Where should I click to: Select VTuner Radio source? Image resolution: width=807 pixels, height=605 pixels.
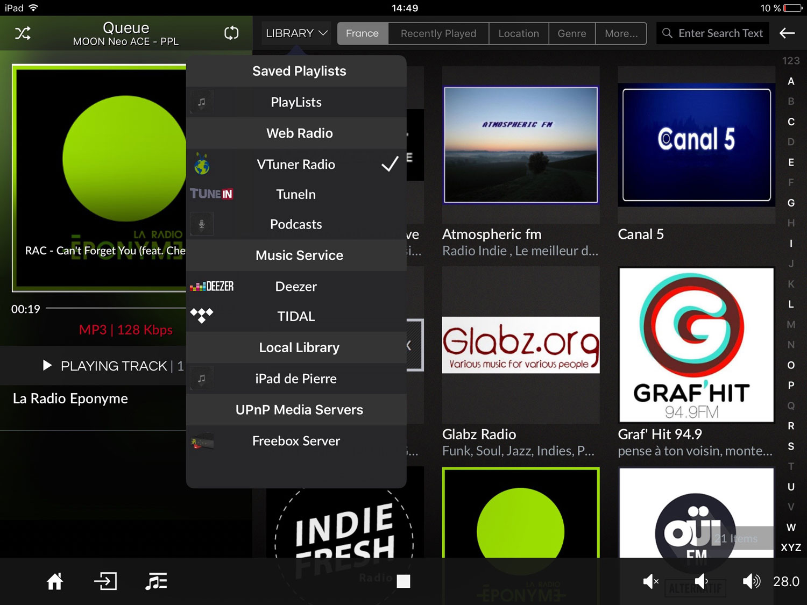click(x=296, y=165)
